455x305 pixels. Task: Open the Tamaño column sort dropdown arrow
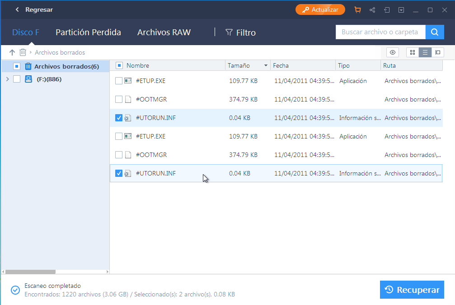click(x=265, y=66)
